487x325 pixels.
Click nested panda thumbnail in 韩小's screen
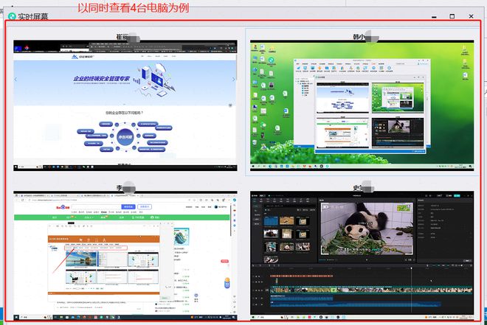pyautogui.click(x=398, y=133)
